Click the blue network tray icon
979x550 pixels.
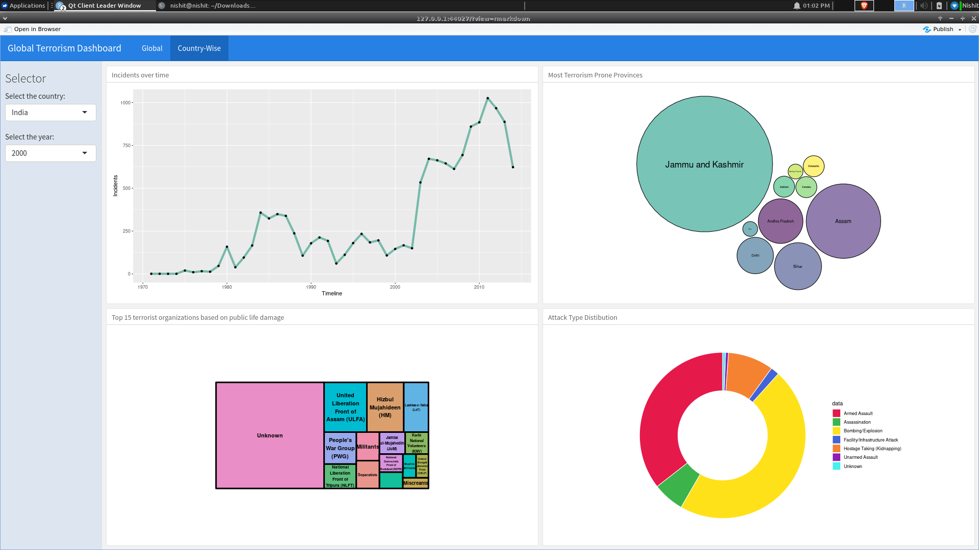[x=955, y=6]
